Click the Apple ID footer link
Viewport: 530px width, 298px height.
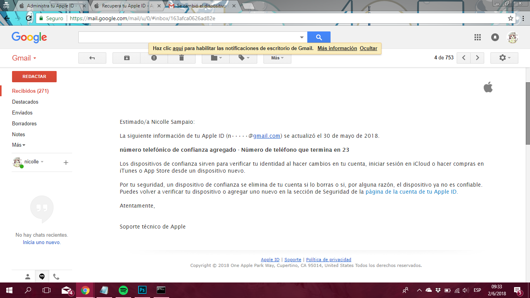tap(270, 260)
